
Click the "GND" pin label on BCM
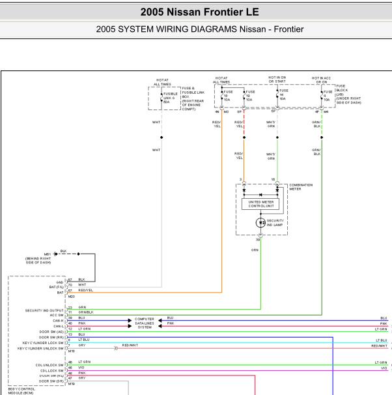click(x=60, y=282)
